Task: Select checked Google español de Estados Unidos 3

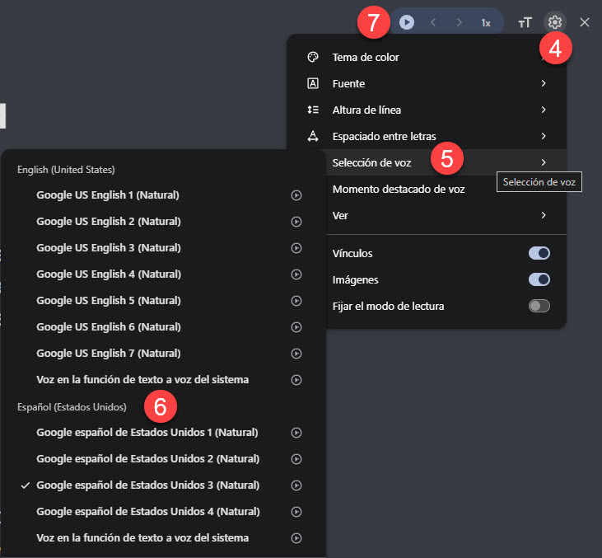Action: (147, 485)
